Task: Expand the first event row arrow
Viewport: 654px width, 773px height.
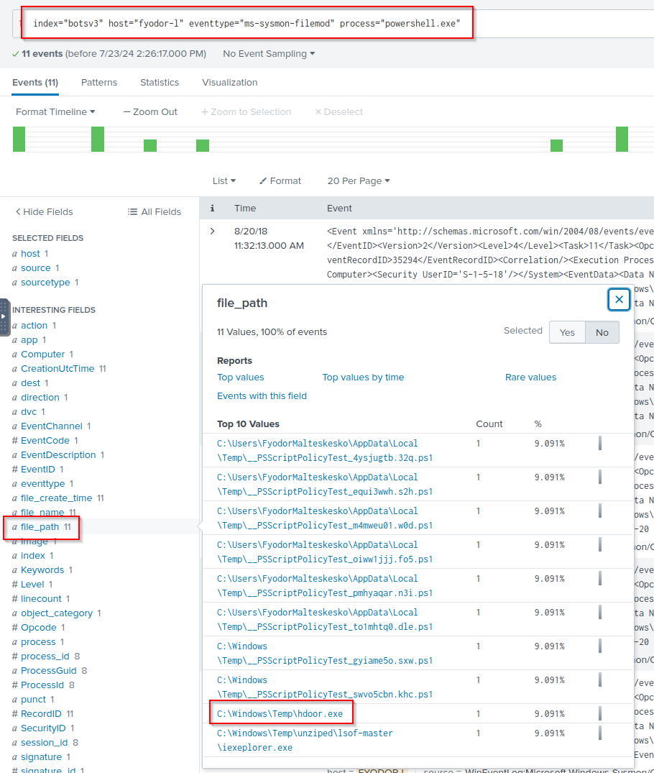Action: point(212,231)
